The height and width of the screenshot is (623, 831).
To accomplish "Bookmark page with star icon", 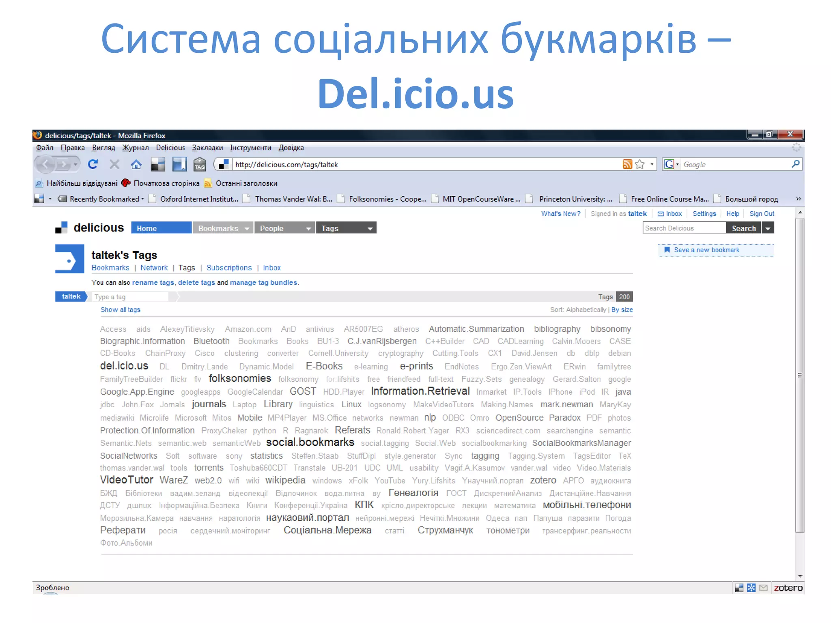I will [640, 164].
